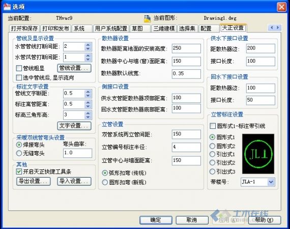
Task: Select the 无缝弯头 radio button
Action: click(19, 153)
